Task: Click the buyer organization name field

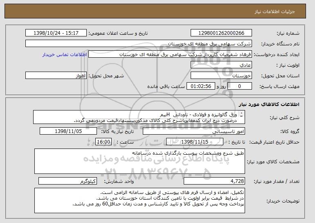Action: [139, 44]
